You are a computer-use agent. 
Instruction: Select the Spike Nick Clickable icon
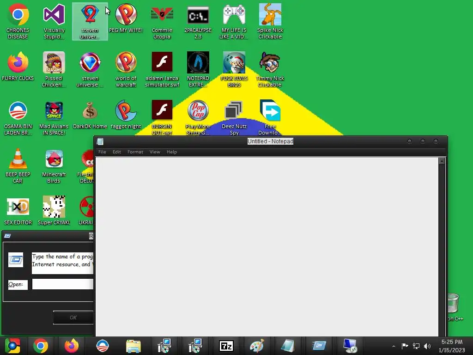270,21
